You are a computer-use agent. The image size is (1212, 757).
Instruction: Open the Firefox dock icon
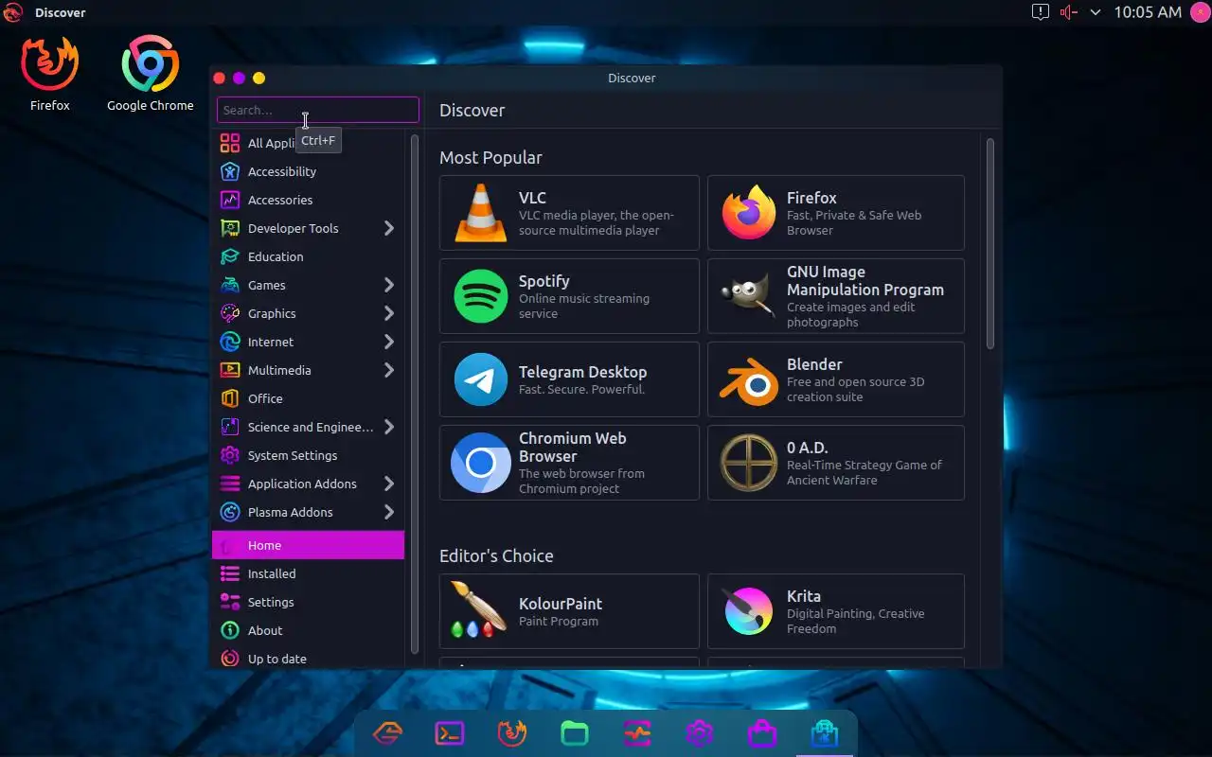512,733
